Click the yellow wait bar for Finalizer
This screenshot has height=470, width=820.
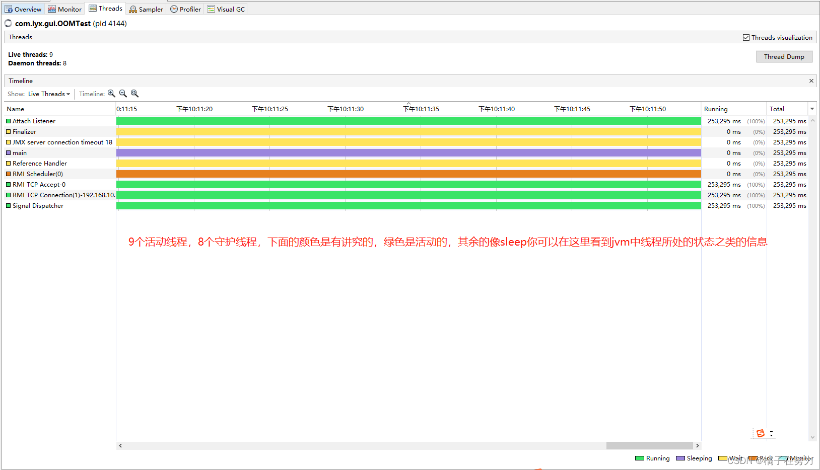point(408,132)
